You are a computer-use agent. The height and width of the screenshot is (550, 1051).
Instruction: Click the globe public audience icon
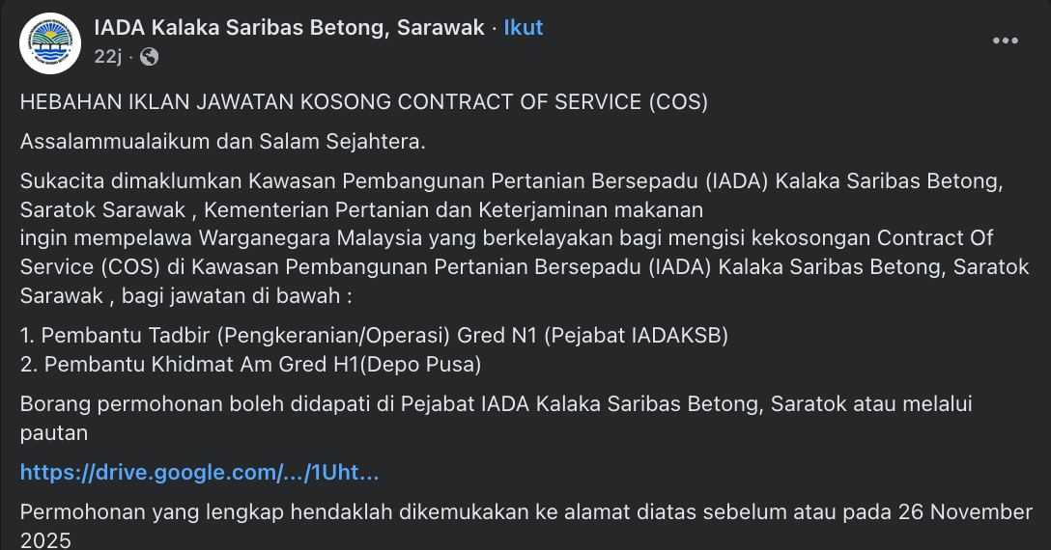coord(149,57)
